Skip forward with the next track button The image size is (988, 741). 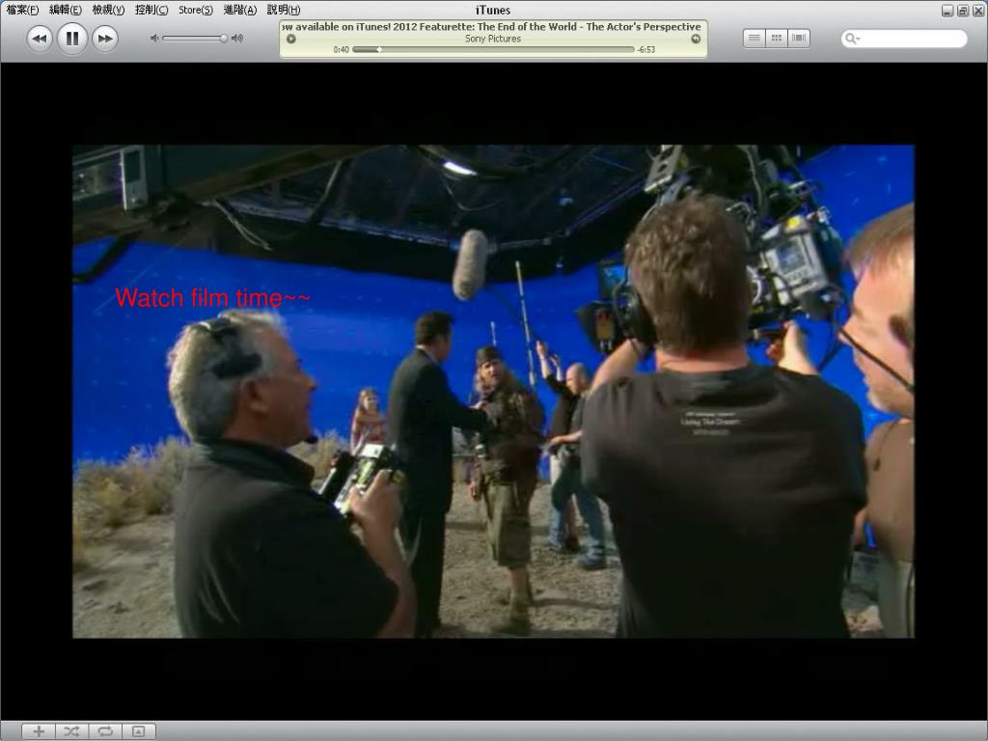coord(104,39)
